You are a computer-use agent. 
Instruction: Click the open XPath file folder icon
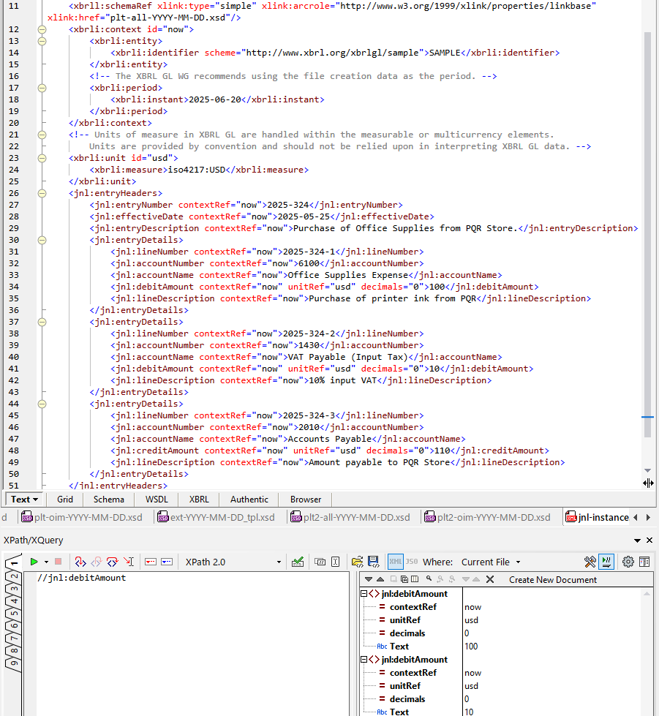coord(358,562)
